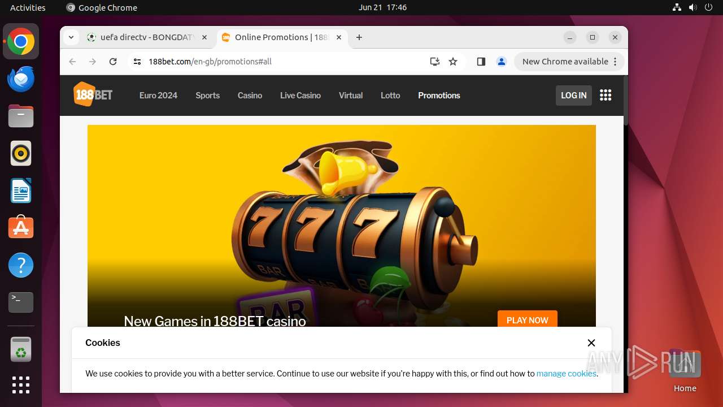The width and height of the screenshot is (723, 407).
Task: Toggle Chrome side panel
Action: click(481, 62)
